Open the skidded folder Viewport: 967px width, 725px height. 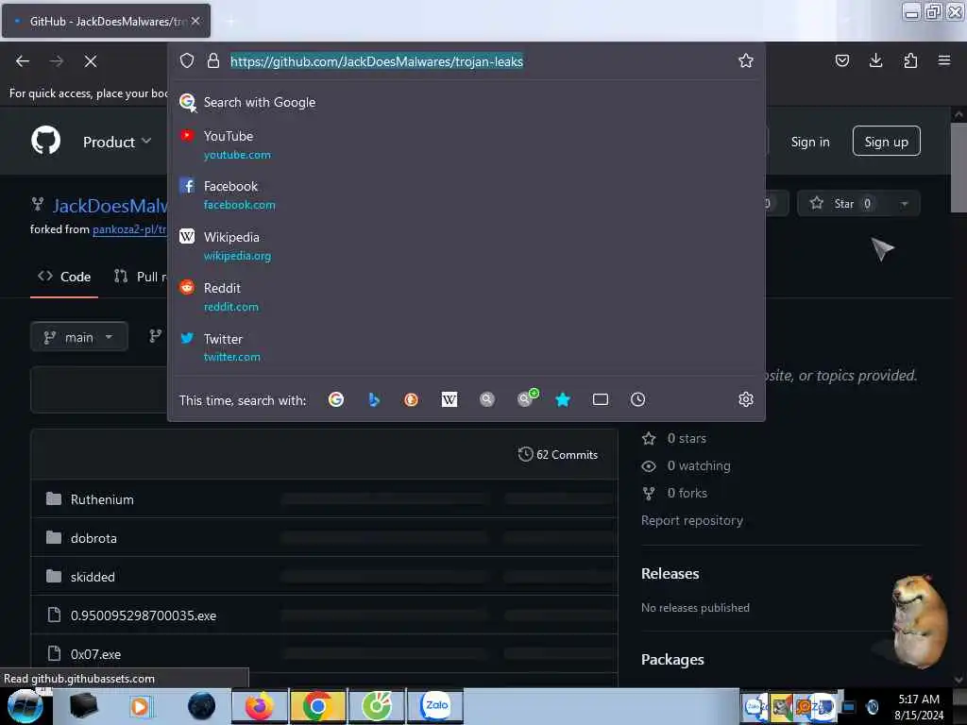tap(93, 577)
